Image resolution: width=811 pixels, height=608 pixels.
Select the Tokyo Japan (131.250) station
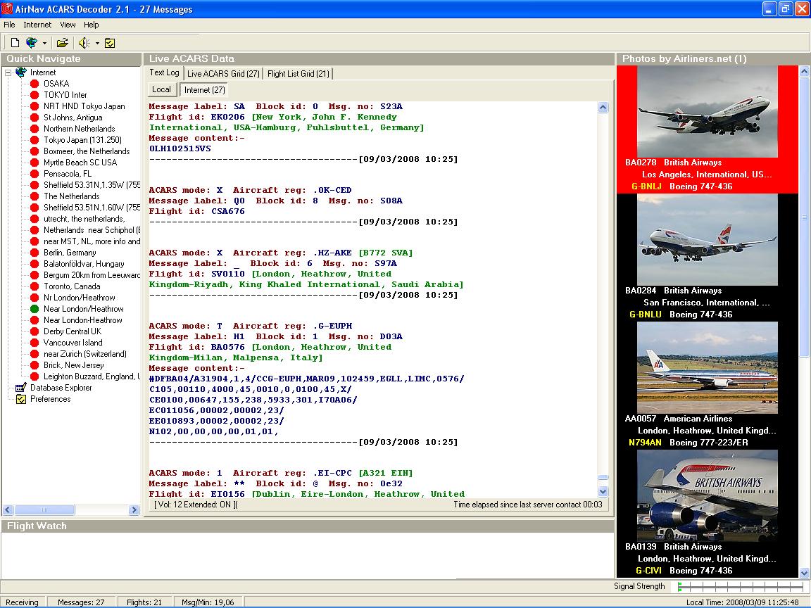83,140
